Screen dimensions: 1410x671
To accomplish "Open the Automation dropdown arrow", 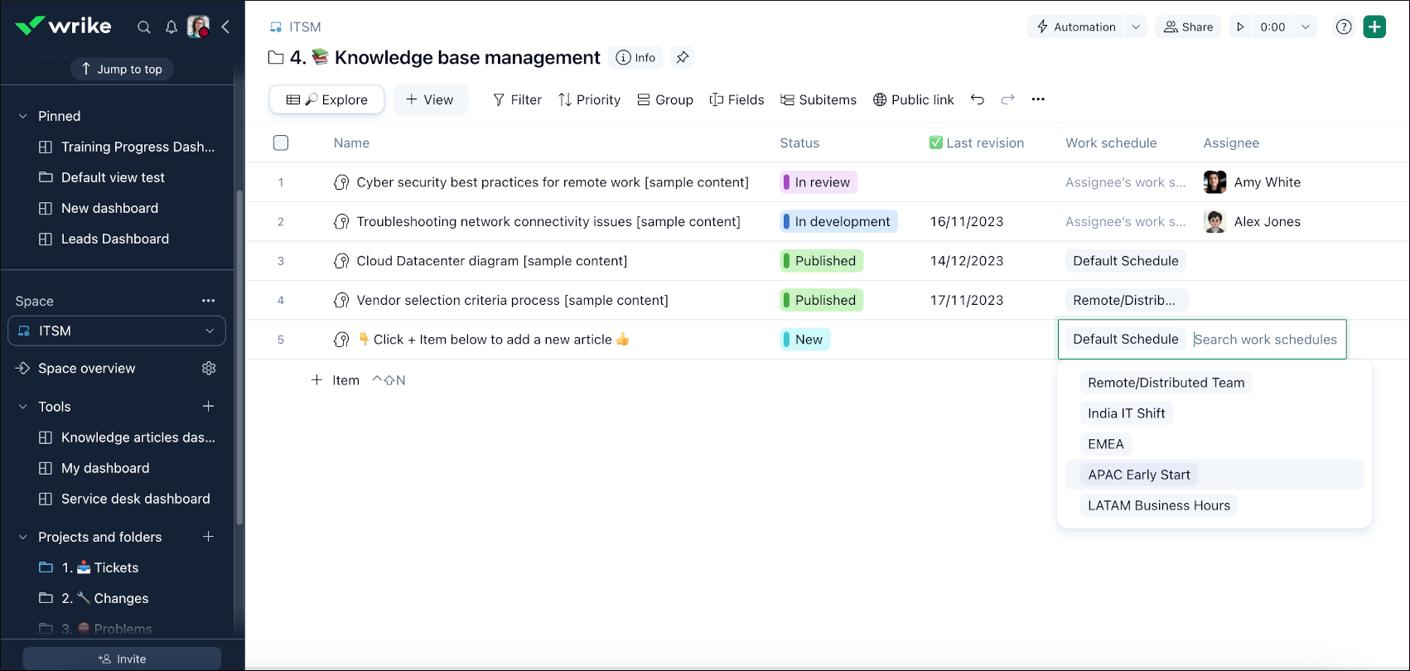I will pos(1136,27).
